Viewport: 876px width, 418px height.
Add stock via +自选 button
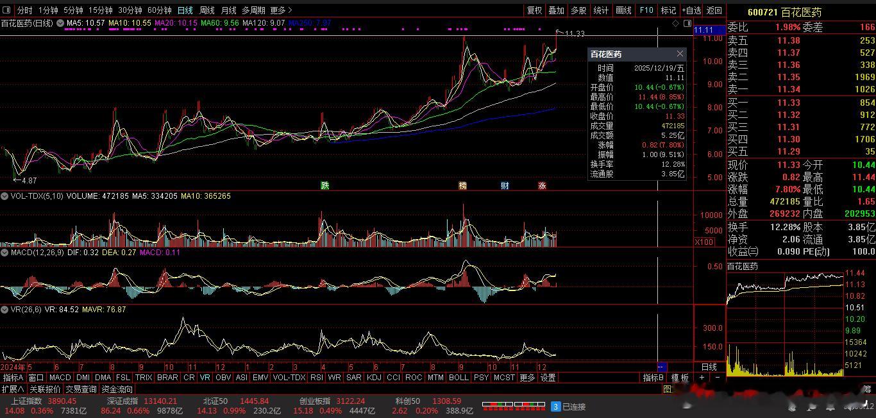(691, 10)
